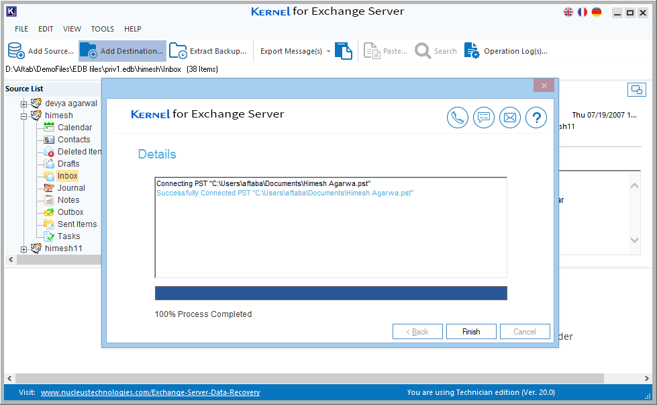Click the live chat icon in dialog

484,118
